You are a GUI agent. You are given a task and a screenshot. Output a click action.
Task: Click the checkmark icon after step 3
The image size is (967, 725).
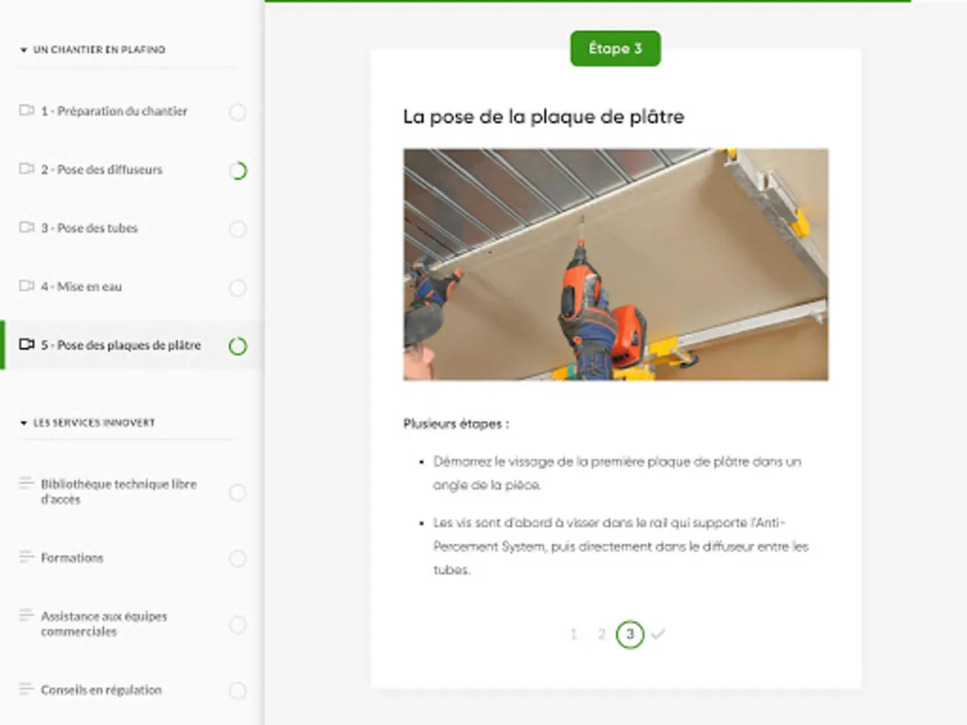point(658,635)
